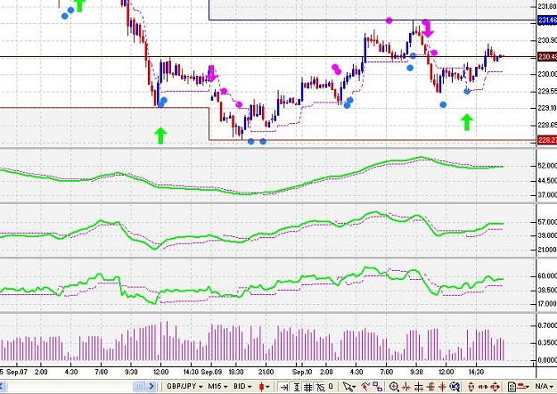This screenshot has height=394, width=557.
Task: Click the scroll-right arrow button
Action: pos(152,386)
